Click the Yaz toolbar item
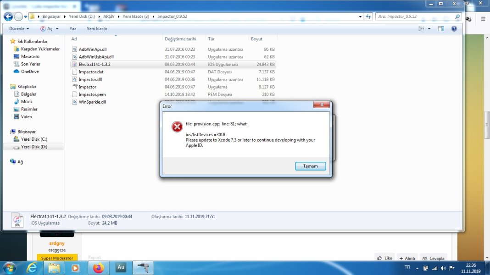 72,28
